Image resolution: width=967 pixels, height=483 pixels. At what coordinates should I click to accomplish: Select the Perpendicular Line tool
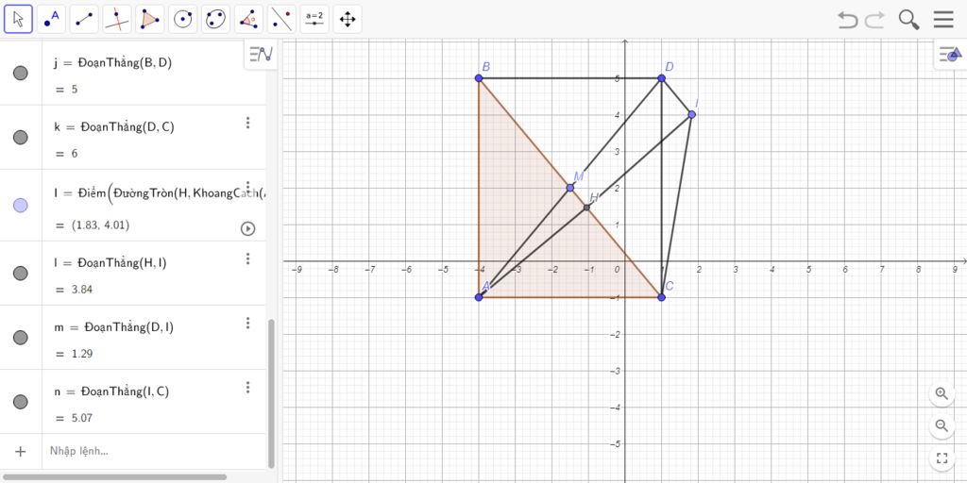coord(116,19)
